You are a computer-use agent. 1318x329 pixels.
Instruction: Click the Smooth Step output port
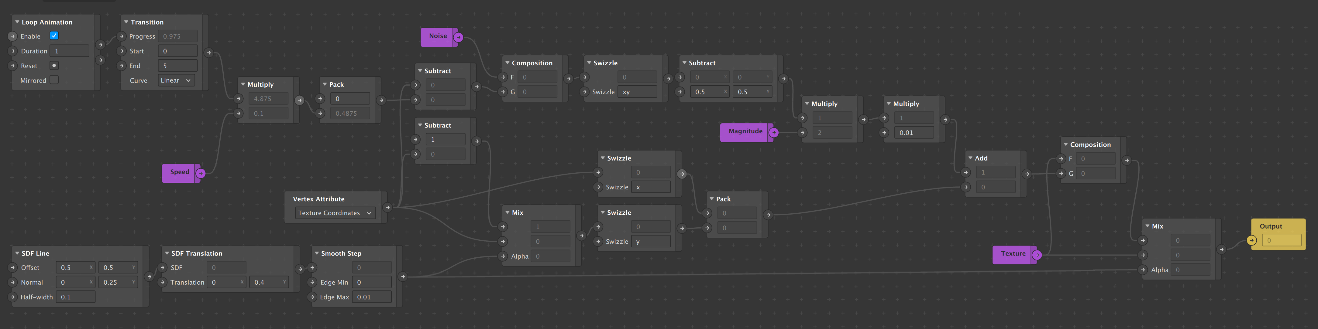pyautogui.click(x=403, y=276)
